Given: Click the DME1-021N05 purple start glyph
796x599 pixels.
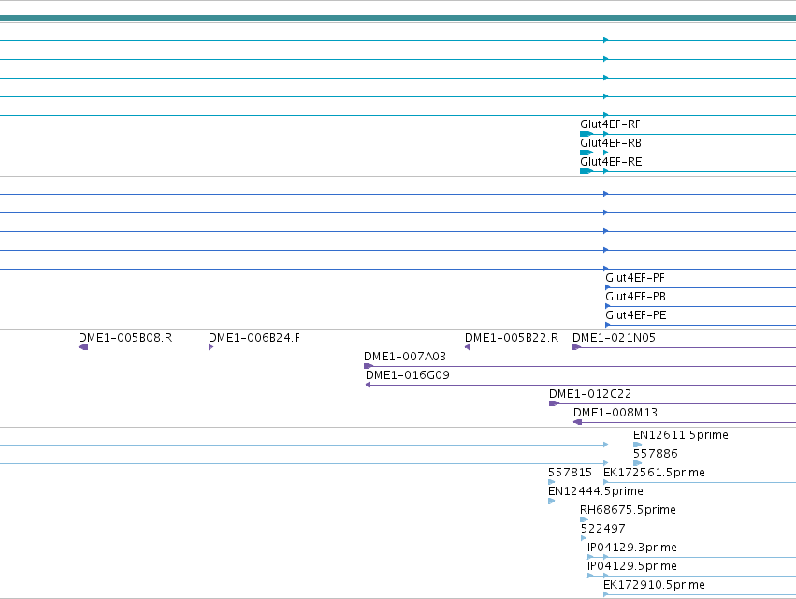Looking at the screenshot, I should click(576, 347).
